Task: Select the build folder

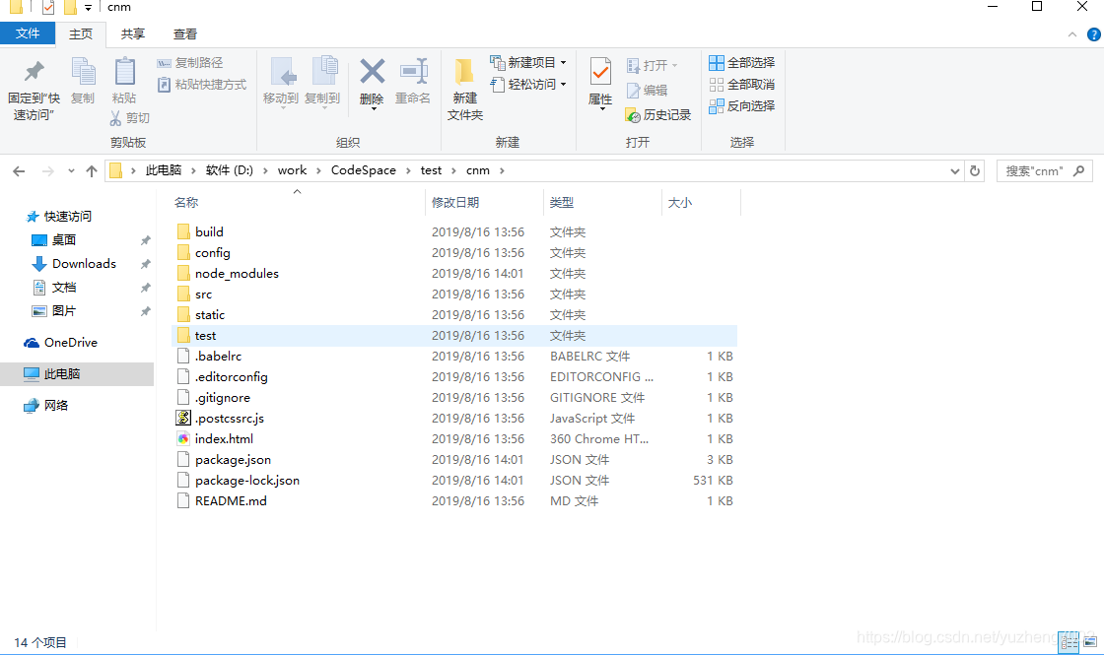Action: pos(454,231)
